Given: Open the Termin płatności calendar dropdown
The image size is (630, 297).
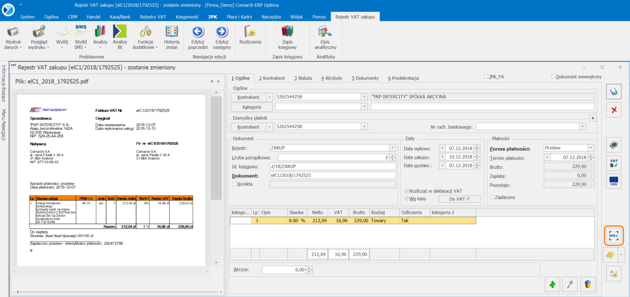Looking at the screenshot, I should pos(547,158).
